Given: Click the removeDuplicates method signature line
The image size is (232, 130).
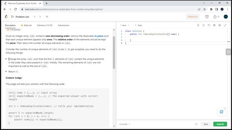Looking at the screenshot, I should (x=154, y=34).
